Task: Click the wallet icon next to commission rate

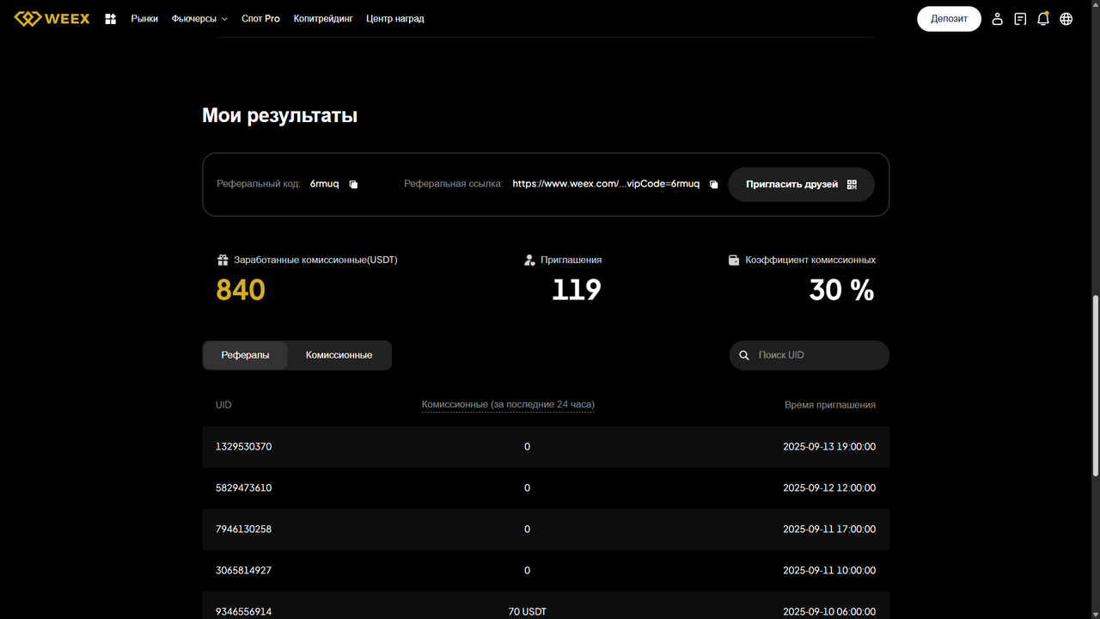Action: point(734,260)
